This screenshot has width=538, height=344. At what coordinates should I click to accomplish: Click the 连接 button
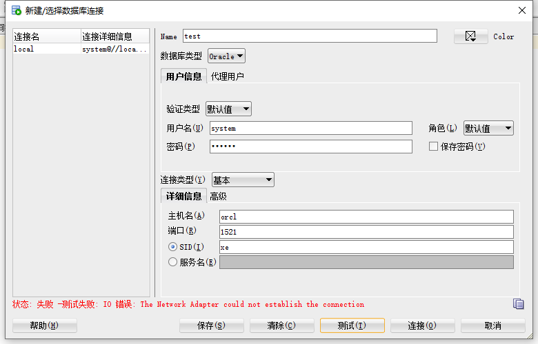[422, 325]
